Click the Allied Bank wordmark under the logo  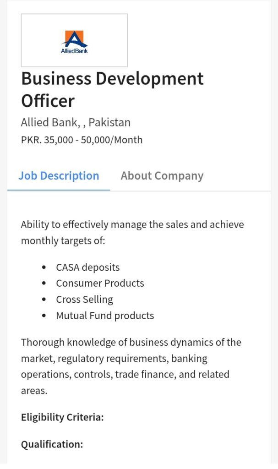point(74,51)
